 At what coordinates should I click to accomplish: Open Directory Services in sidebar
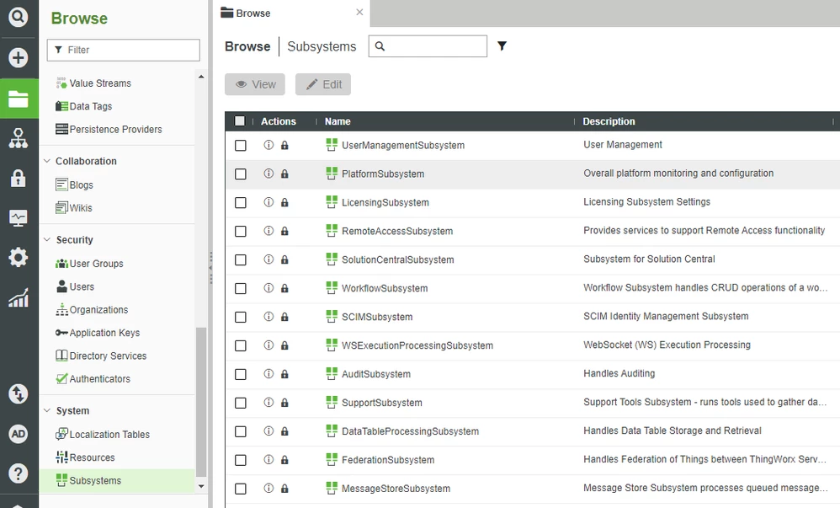(x=101, y=356)
